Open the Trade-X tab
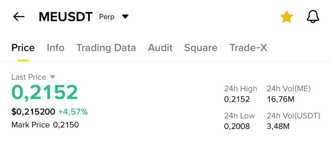Viewport: 332px width, 141px height. click(248, 48)
